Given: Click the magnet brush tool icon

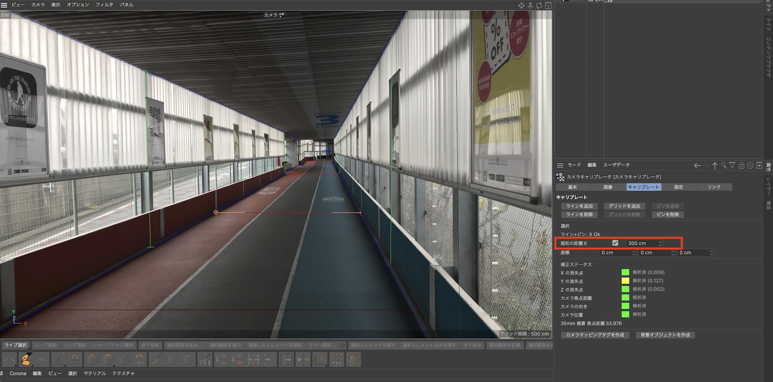Looking at the screenshot, I should (x=75, y=360).
